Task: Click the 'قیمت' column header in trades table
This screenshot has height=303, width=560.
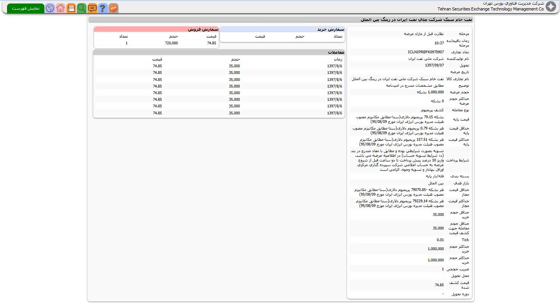Action: pos(157,59)
